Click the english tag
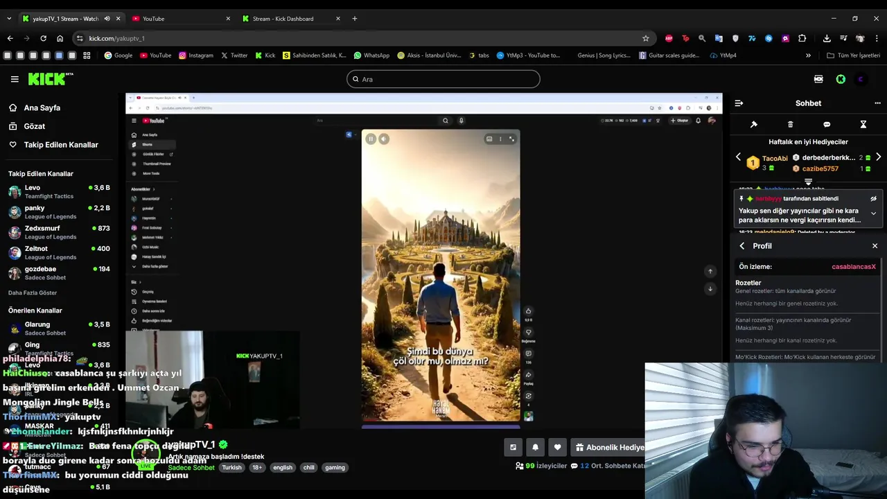 pos(283,468)
